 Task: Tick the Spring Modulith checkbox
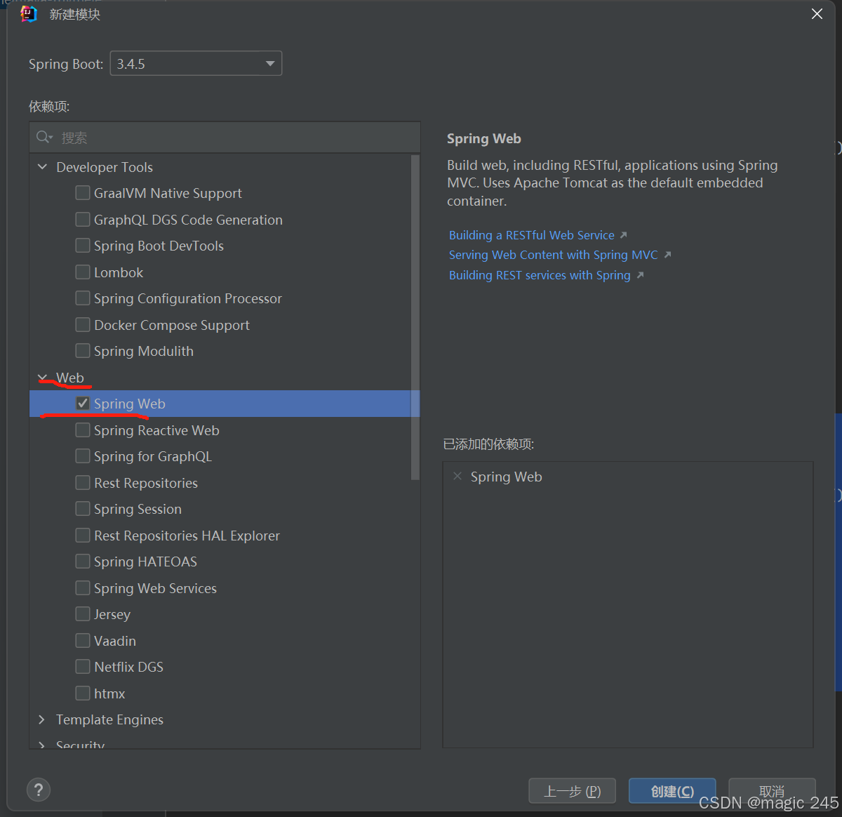pos(83,351)
